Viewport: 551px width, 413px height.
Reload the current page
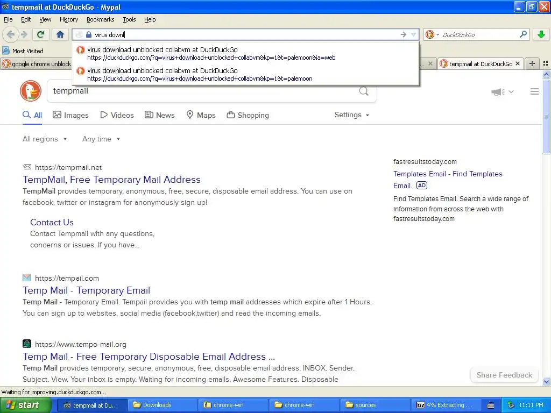click(x=41, y=34)
